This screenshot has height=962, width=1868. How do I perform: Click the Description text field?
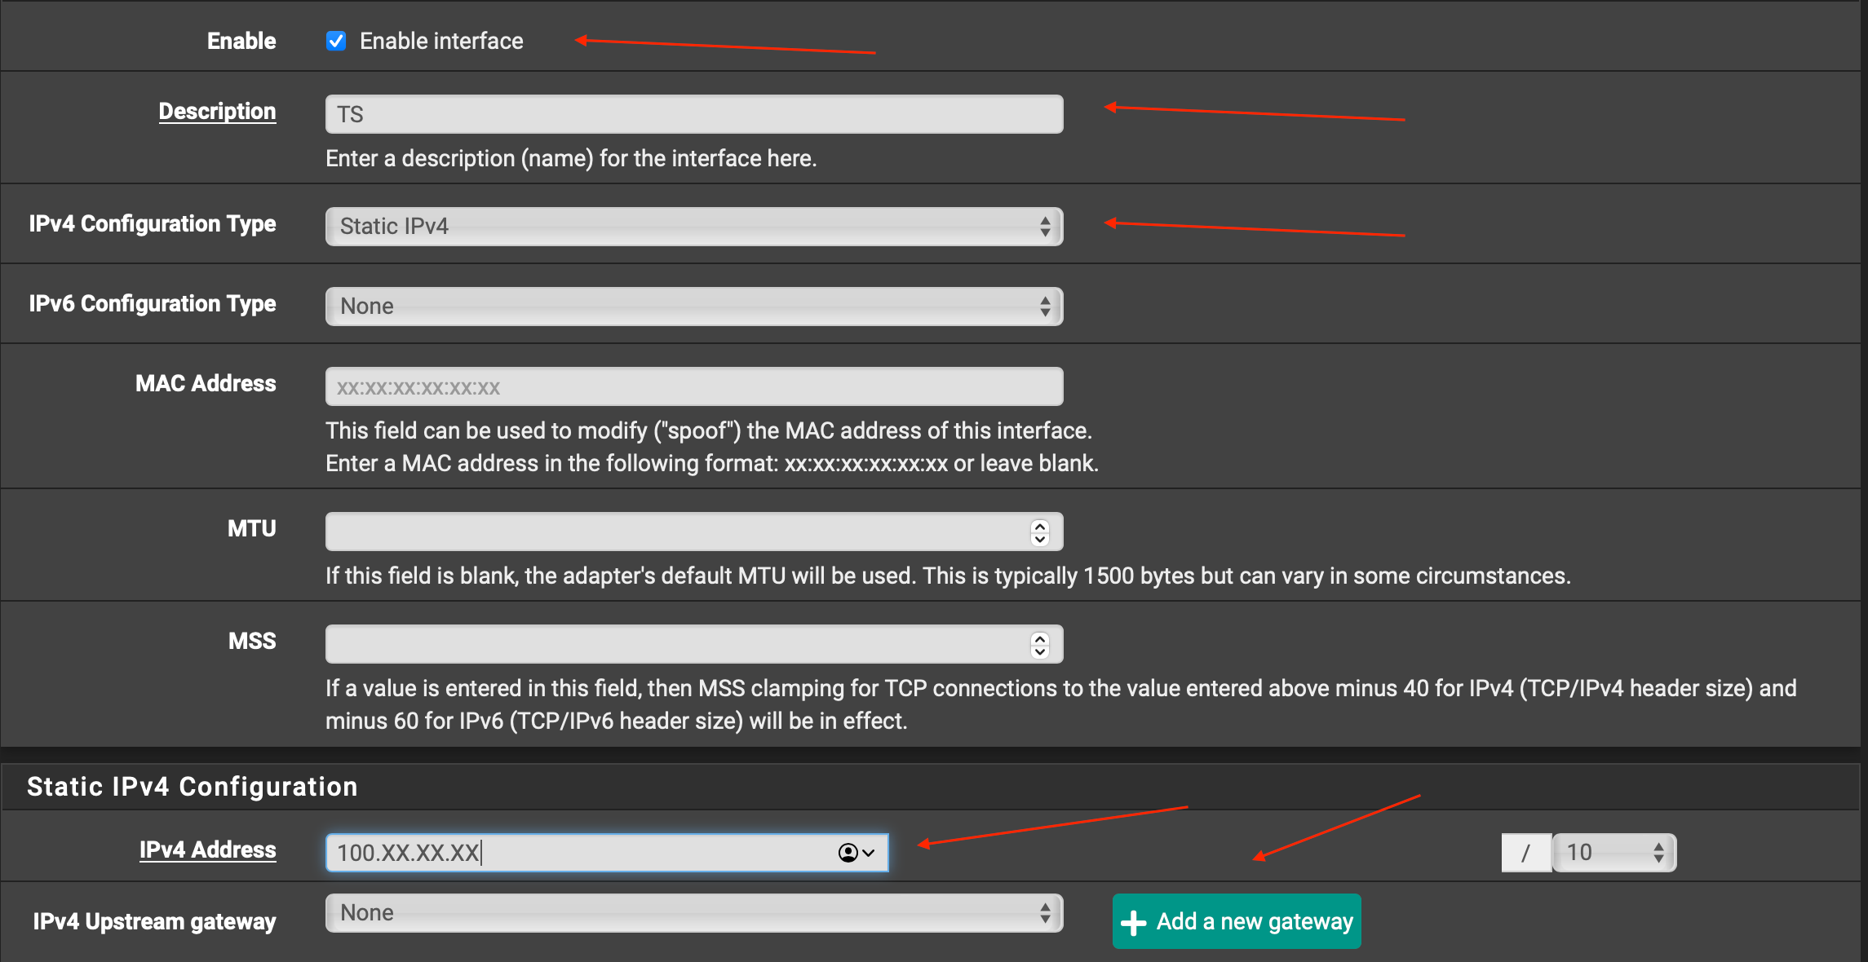coord(693,114)
